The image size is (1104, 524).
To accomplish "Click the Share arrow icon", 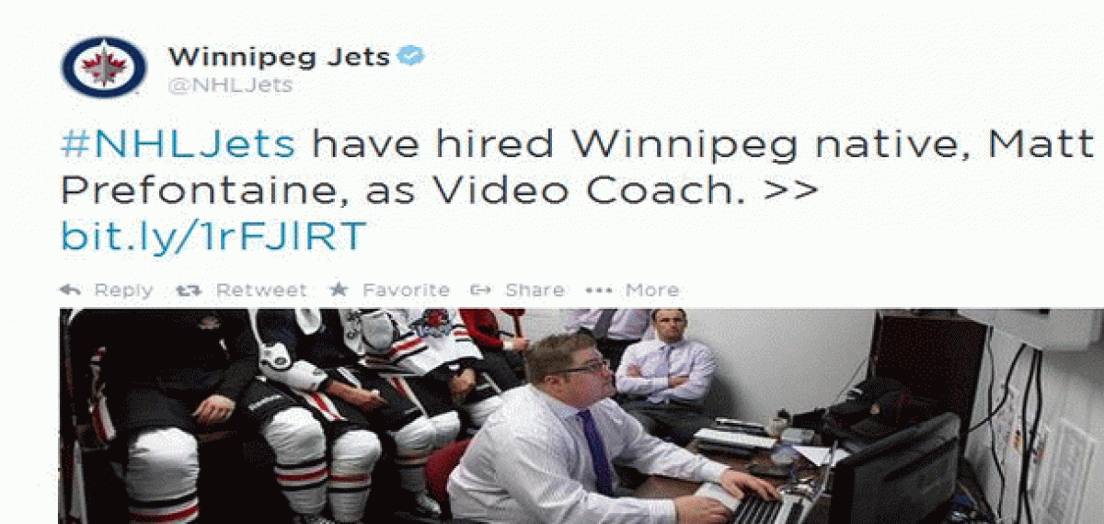I will coord(480,290).
